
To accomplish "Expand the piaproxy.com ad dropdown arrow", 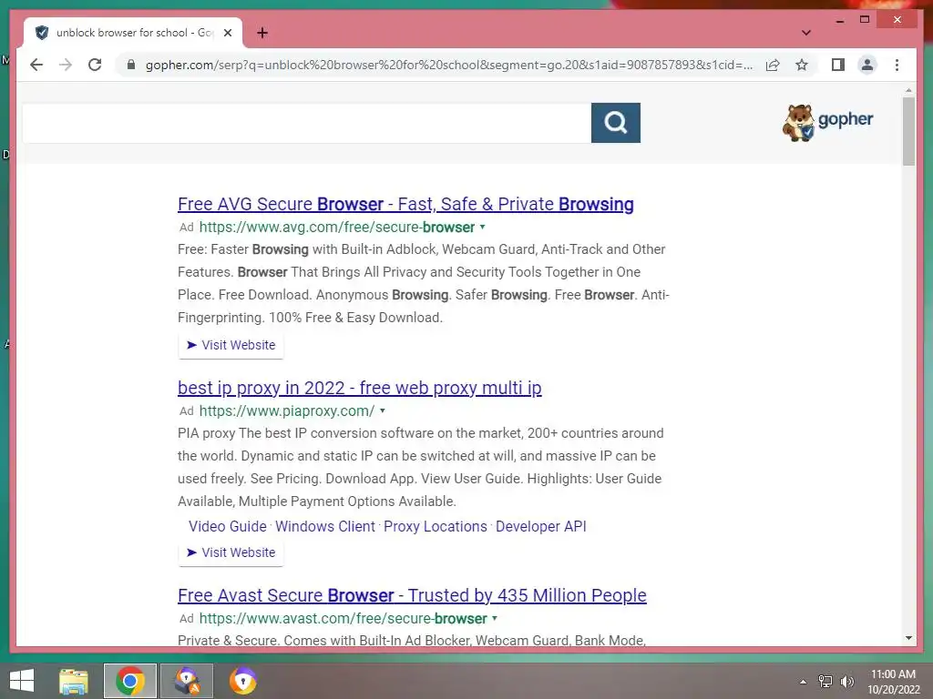I will tap(383, 410).
